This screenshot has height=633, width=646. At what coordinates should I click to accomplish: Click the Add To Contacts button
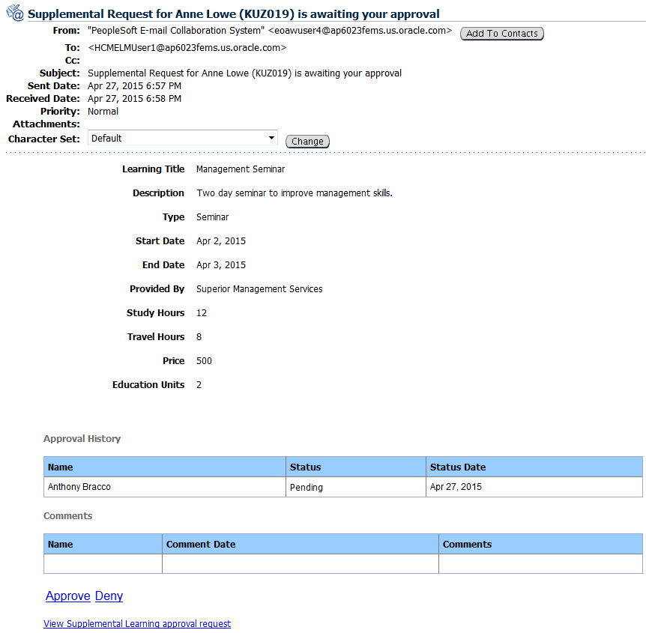(501, 33)
